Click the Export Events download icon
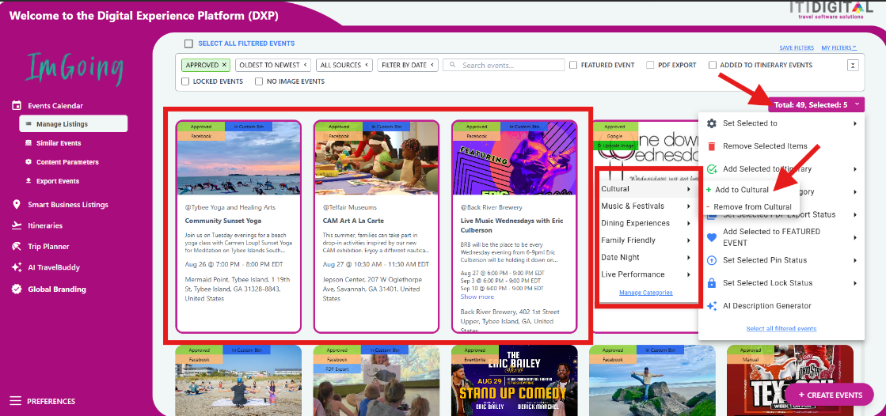The image size is (886, 416). pos(29,181)
